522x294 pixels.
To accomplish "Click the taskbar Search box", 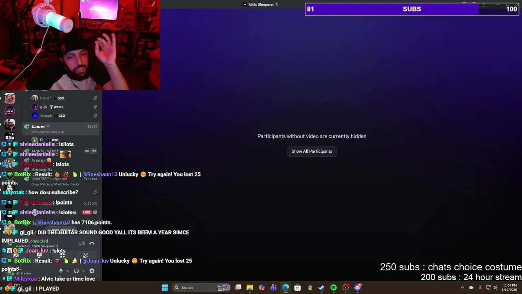I will tap(201, 287).
